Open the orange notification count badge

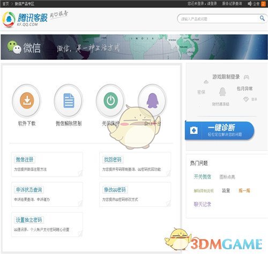(263, 4)
